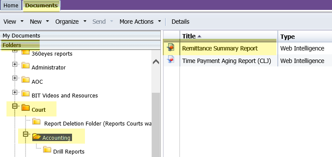Toggle the Title sort arrow

click(x=199, y=36)
